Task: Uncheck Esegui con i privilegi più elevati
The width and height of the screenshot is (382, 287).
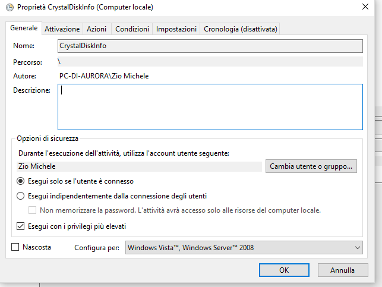Action: 20,226
